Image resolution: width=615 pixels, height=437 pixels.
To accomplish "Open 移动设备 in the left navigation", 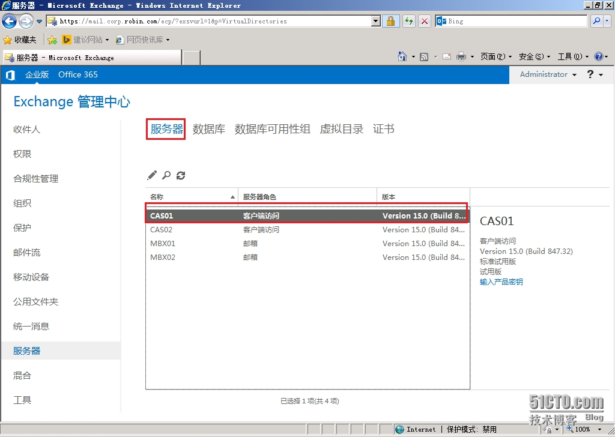I will click(x=31, y=277).
